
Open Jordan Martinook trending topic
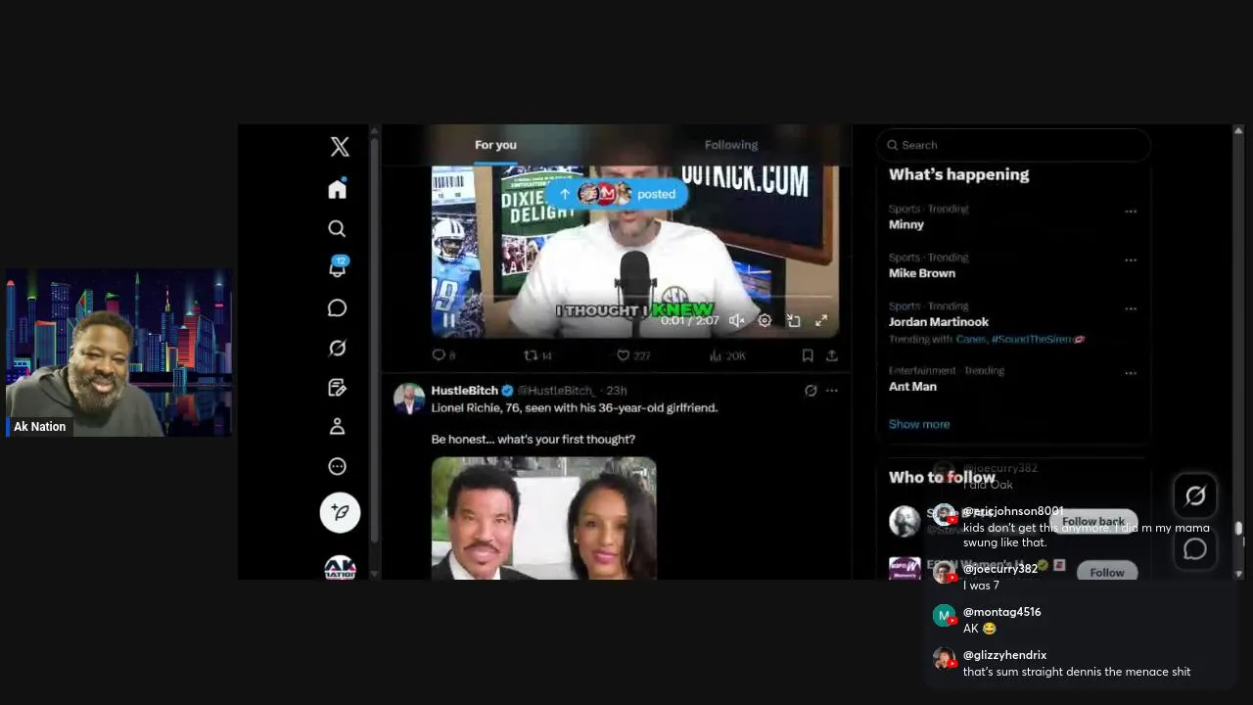939,322
